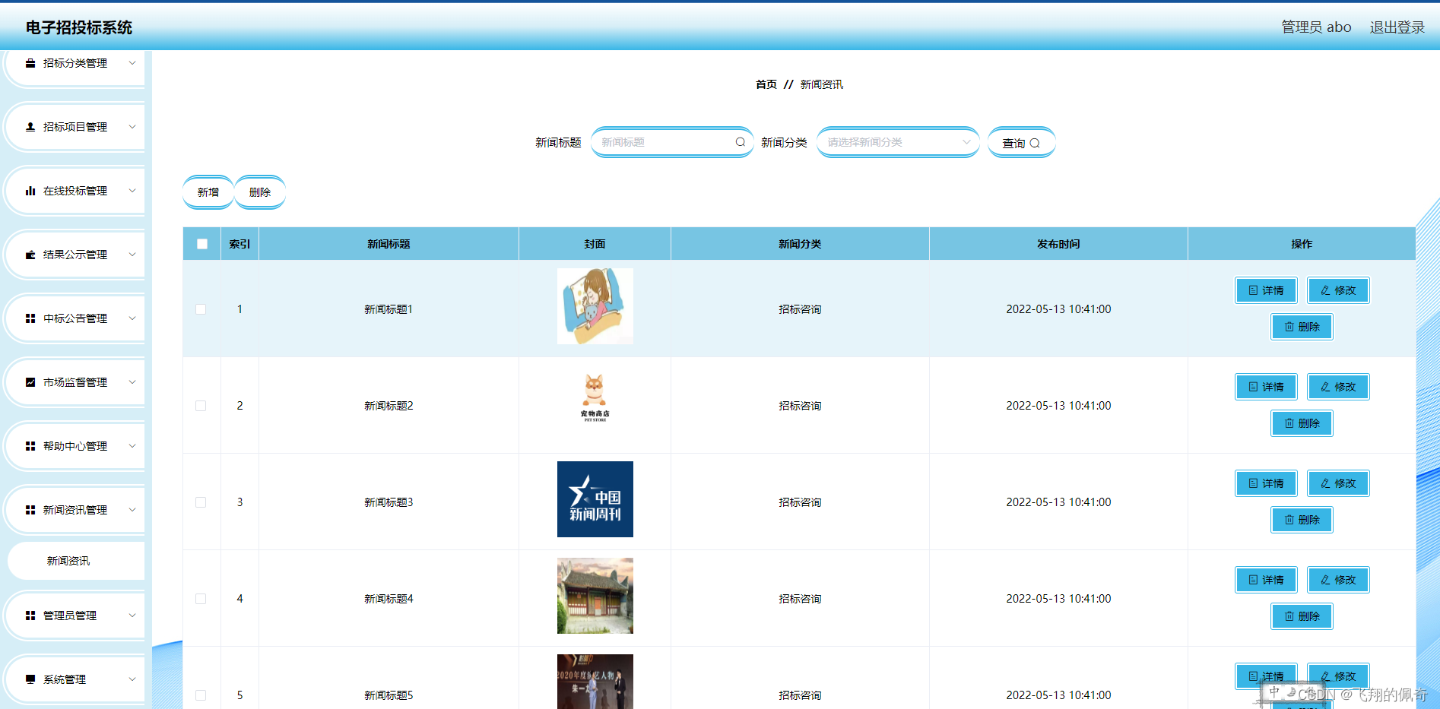
Task: Click the bookmark icon beside 招标分类管理
Action: pyautogui.click(x=30, y=63)
